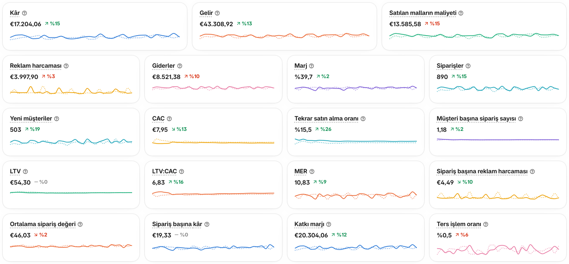Show the Reklam harcaması help icon

coord(66,66)
